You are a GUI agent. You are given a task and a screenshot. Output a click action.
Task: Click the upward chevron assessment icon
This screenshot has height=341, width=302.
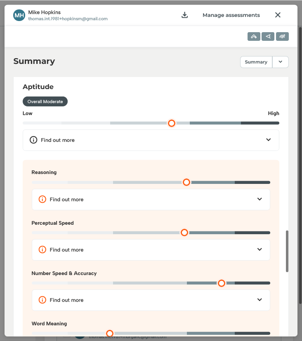(254, 37)
